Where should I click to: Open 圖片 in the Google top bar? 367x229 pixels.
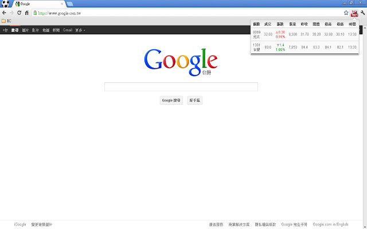point(25,30)
